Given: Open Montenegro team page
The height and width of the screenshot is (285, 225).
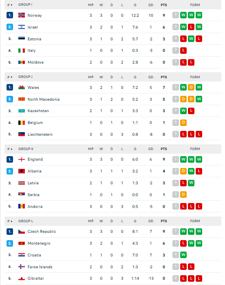Looking at the screenshot, I should 39,243.
